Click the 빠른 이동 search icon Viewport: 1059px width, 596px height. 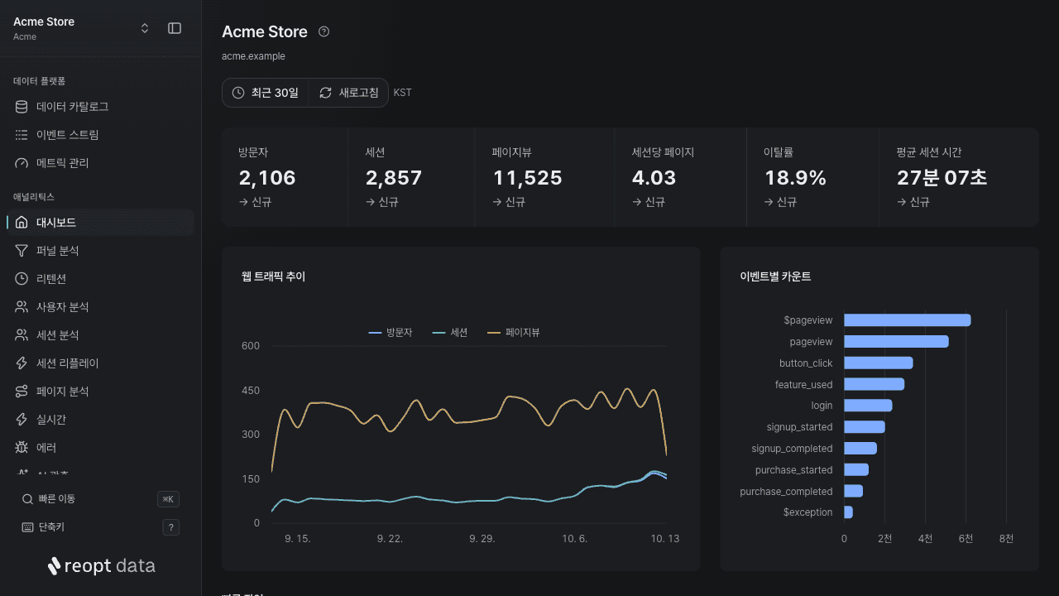(28, 499)
